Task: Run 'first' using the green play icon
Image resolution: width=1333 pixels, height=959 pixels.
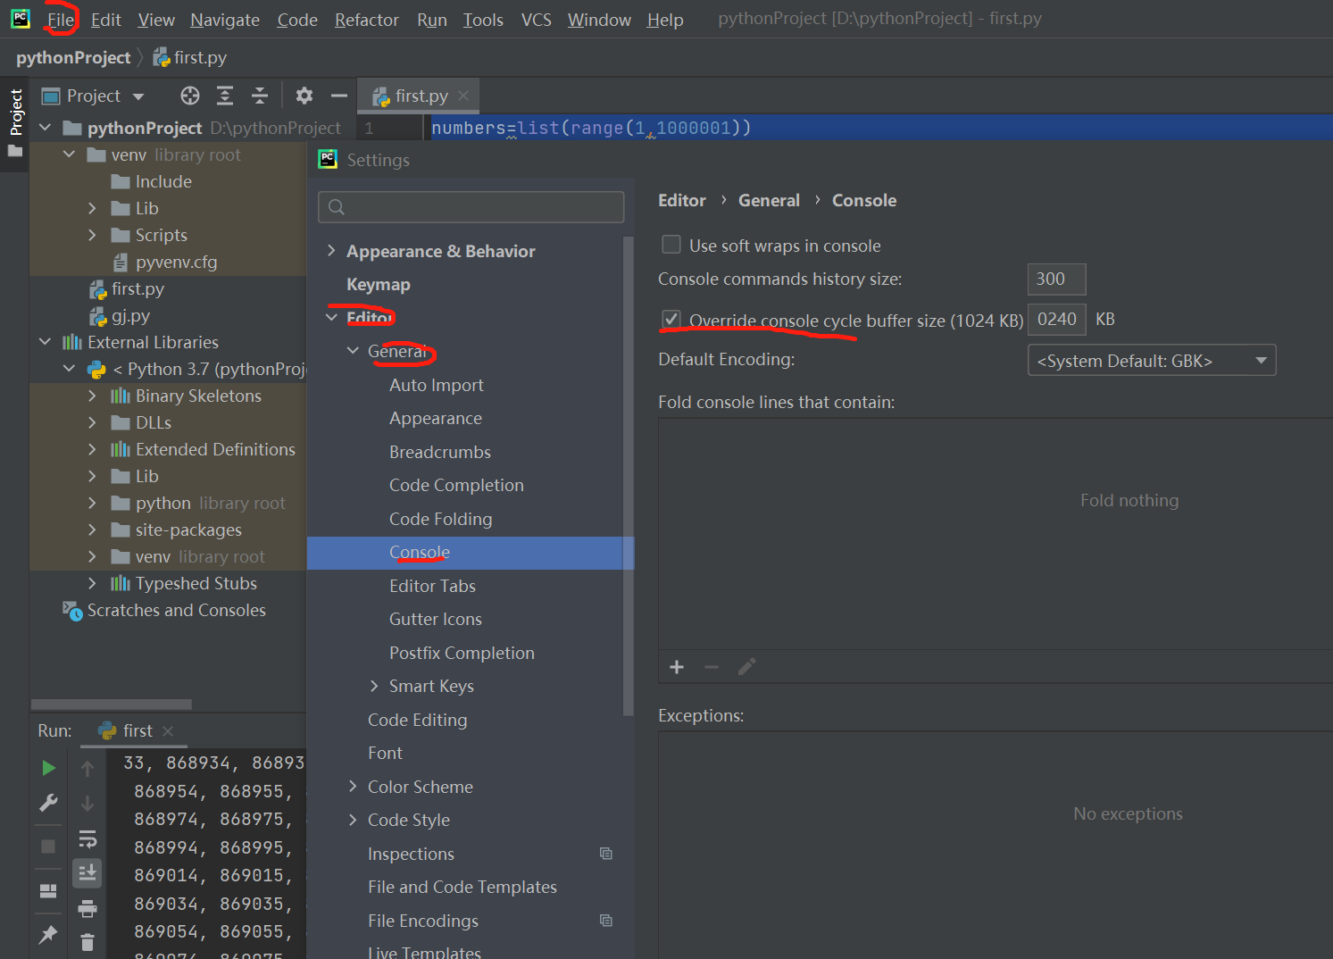Action: tap(48, 768)
